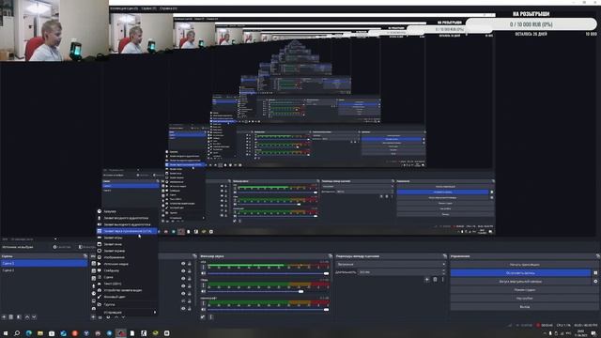Open advanced audio properties gear icon
This screenshot has height=338, width=601.
point(203,317)
